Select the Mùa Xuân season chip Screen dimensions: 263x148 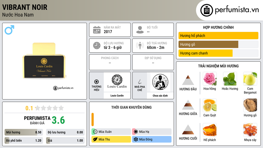point(111,132)
